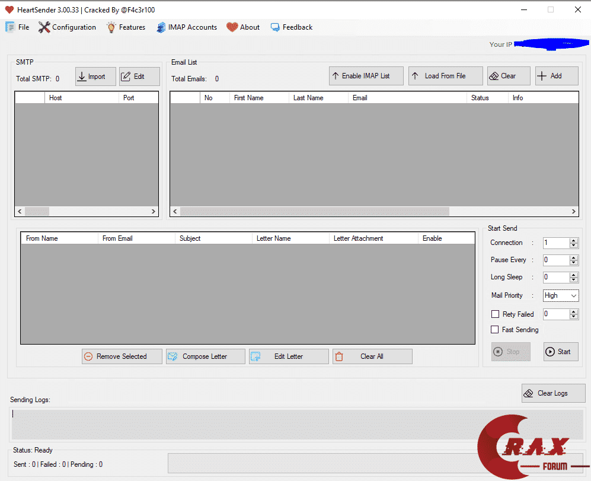Decrease the Connection value with the down arrow
This screenshot has height=481, width=591.
click(x=574, y=246)
